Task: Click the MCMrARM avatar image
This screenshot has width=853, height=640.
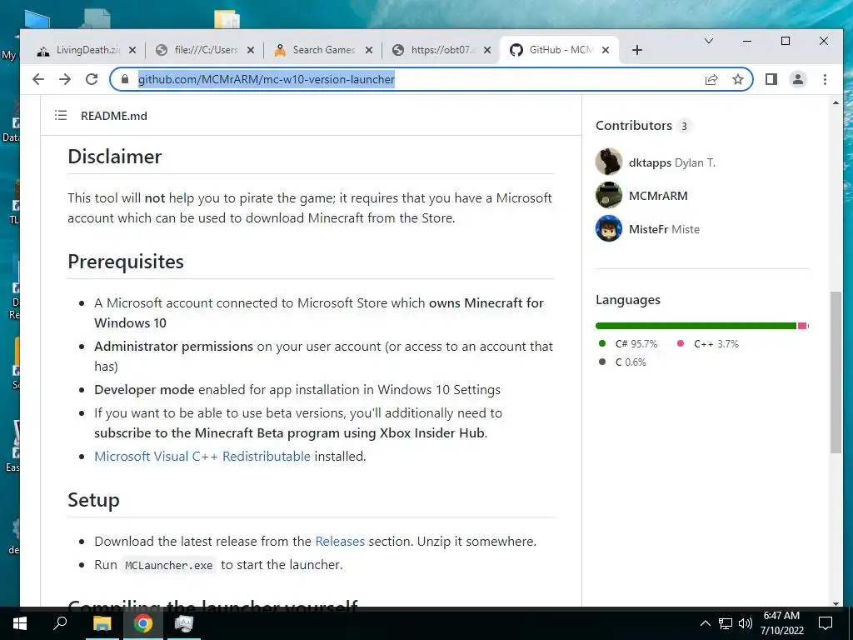Action: (x=609, y=195)
